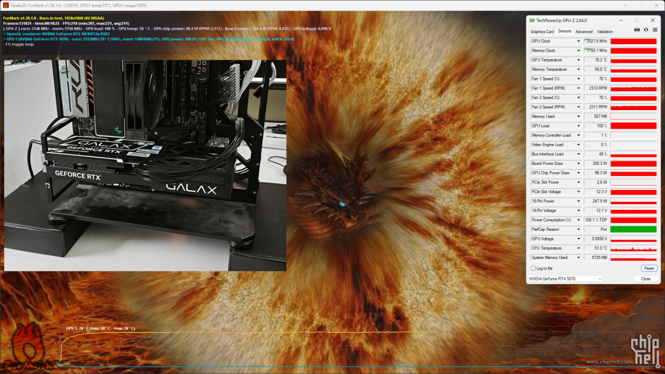Open the Advanced tab in GPU-Z
This screenshot has height=374, width=665.
click(x=584, y=31)
